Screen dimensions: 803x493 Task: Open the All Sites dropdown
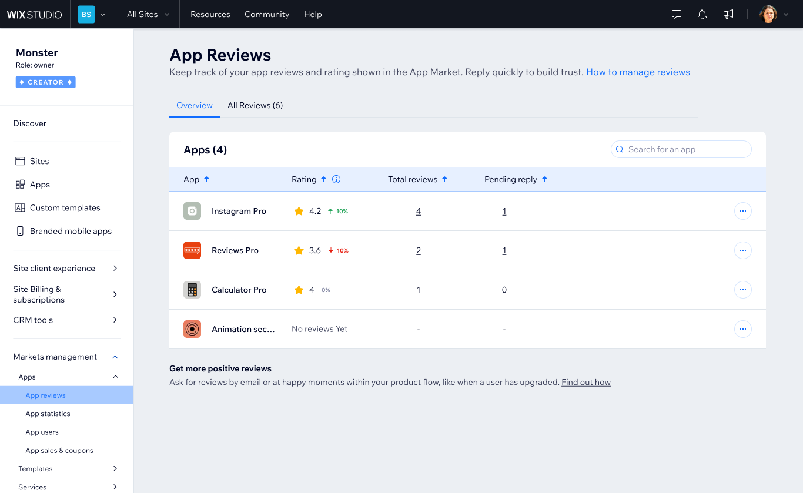click(x=148, y=14)
